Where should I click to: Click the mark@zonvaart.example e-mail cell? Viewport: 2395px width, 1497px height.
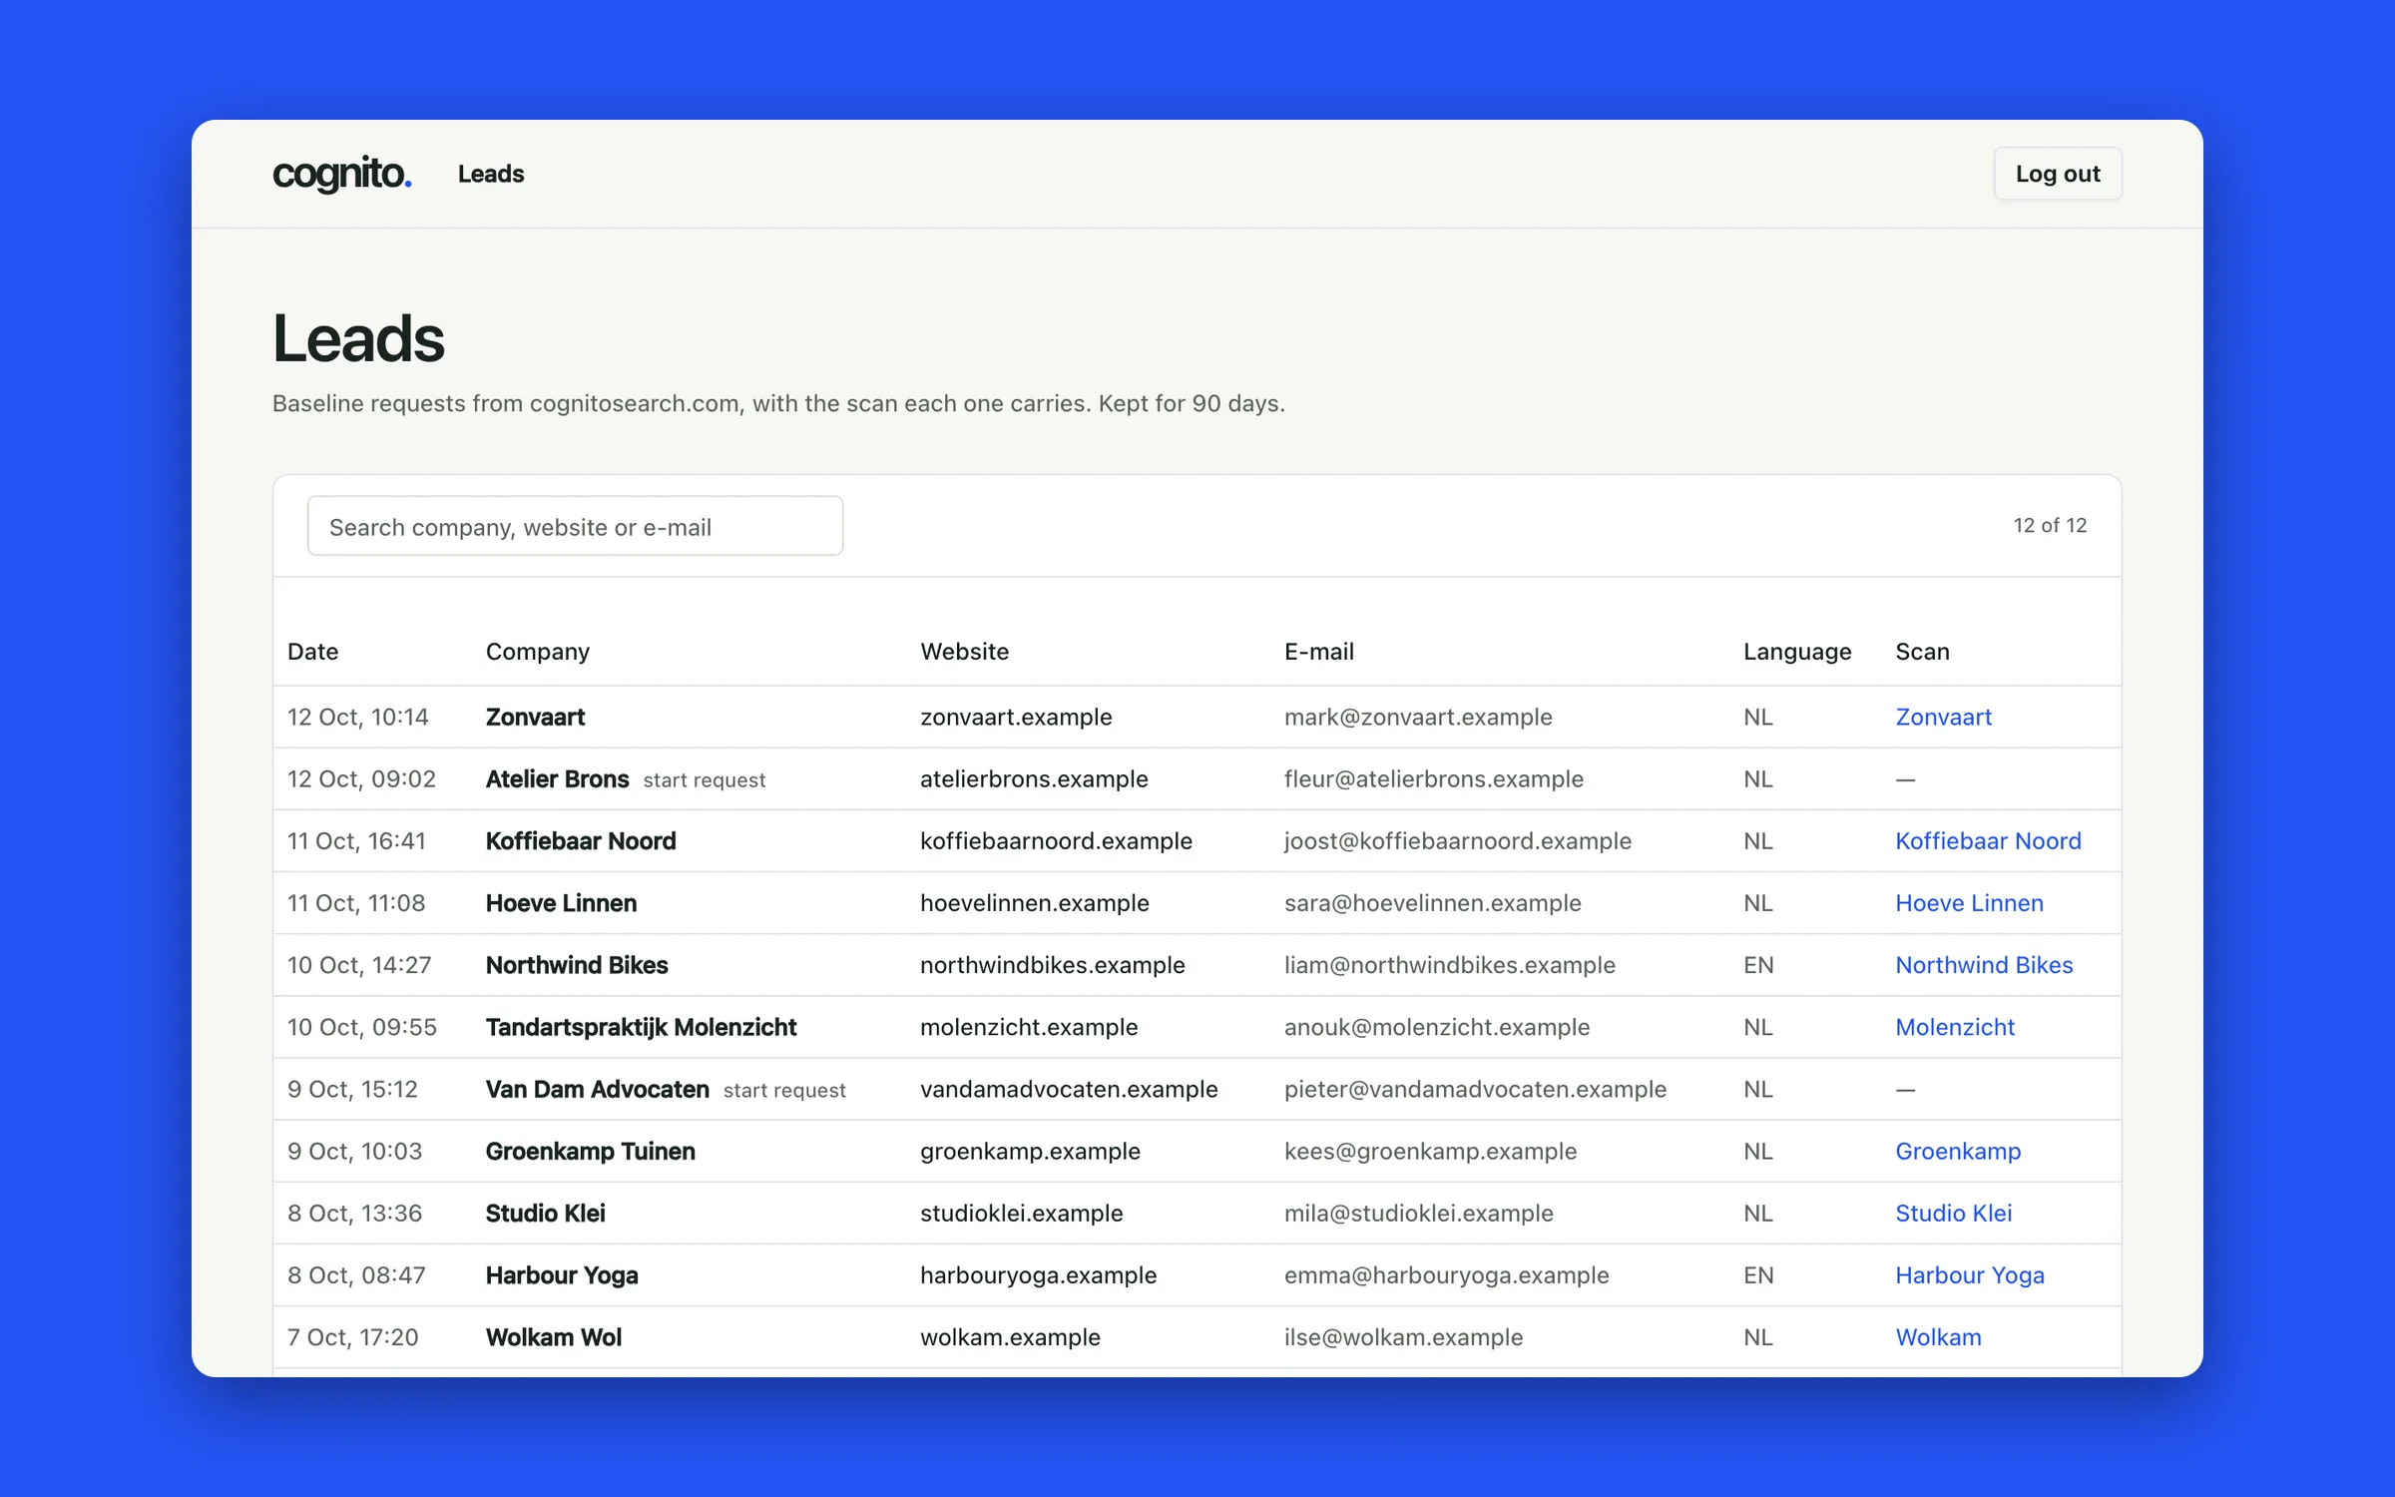pos(1417,717)
